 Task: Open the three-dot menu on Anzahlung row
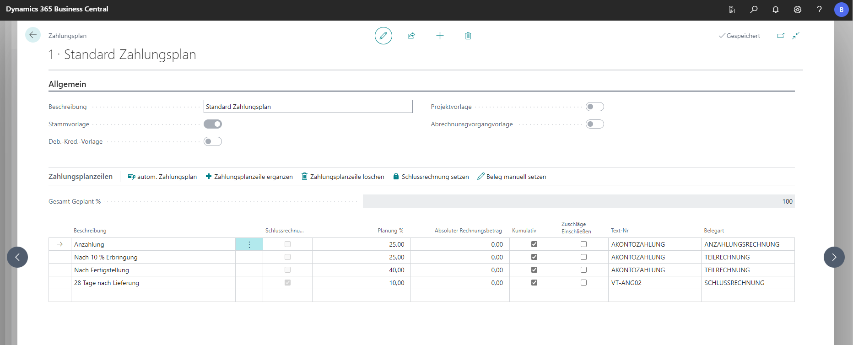pyautogui.click(x=249, y=244)
